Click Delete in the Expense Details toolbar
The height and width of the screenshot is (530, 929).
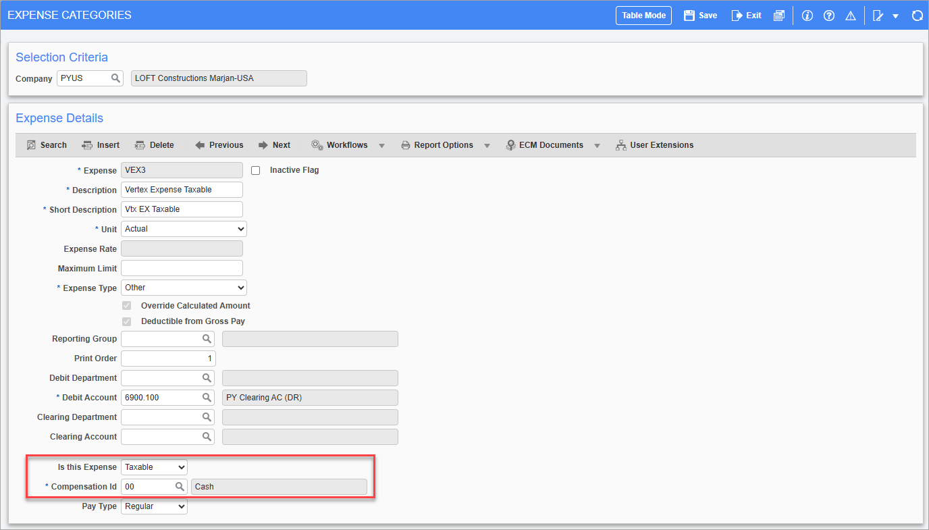(x=154, y=145)
